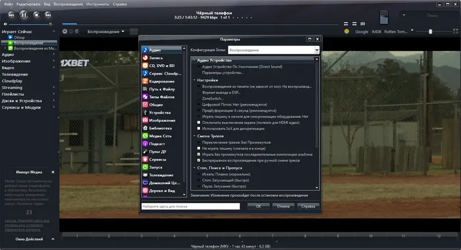Open the Инструменты menu
461x250 pixels.
pyautogui.click(x=97, y=4)
